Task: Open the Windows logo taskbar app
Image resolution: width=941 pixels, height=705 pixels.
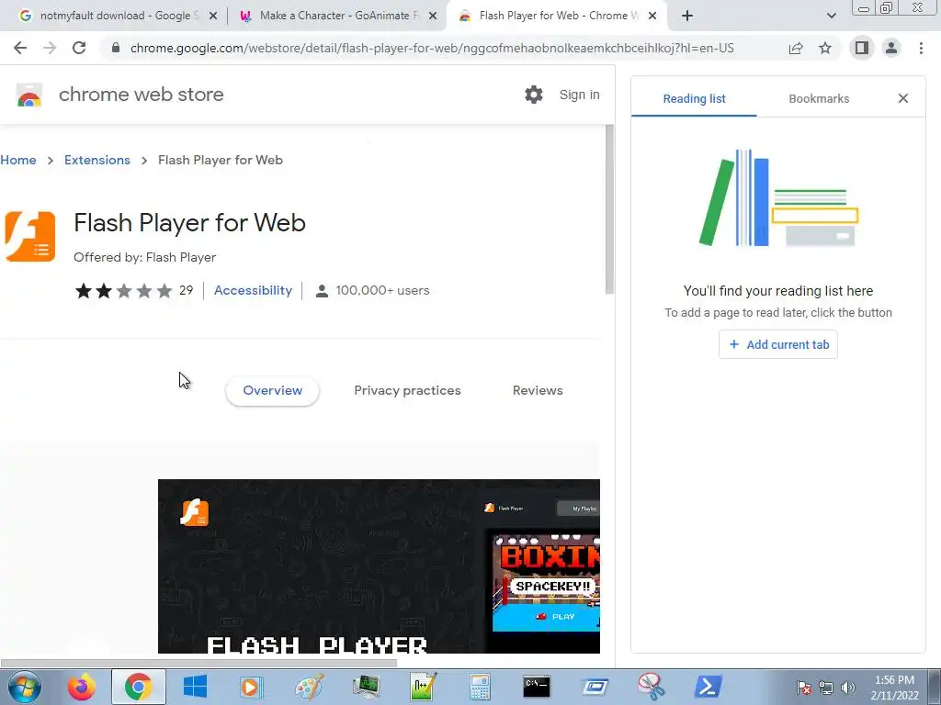Action: tap(195, 687)
